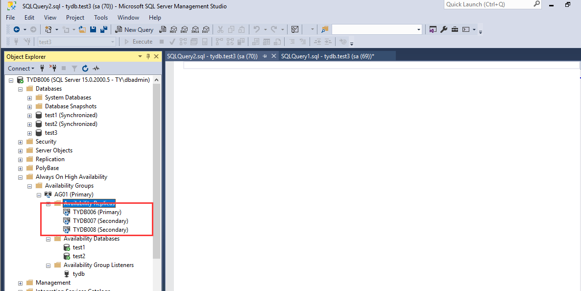Open the File menu
The image size is (581, 291).
coord(10,18)
